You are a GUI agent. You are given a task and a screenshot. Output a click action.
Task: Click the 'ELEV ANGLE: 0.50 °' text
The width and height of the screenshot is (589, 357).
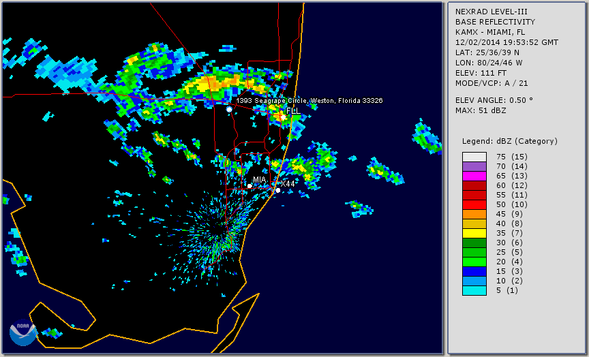click(494, 100)
